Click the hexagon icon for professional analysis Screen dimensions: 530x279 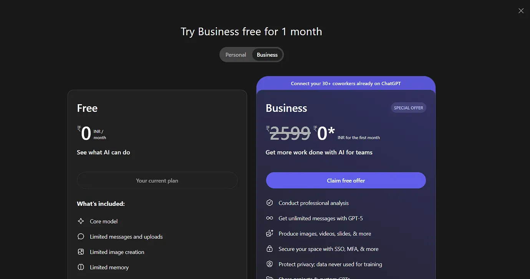pyautogui.click(x=270, y=203)
